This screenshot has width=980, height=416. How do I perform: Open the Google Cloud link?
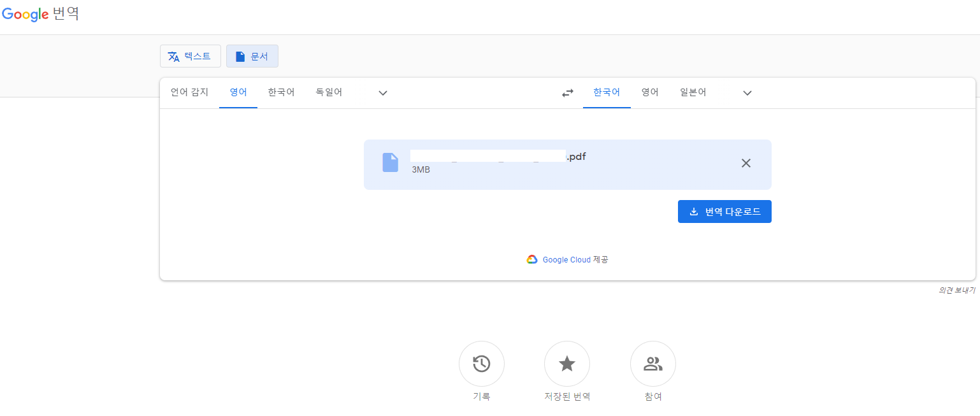point(566,260)
